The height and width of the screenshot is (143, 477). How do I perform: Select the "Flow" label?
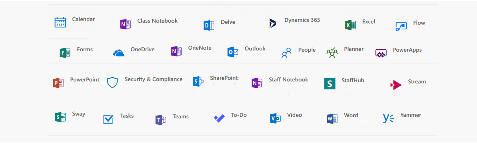point(419,23)
